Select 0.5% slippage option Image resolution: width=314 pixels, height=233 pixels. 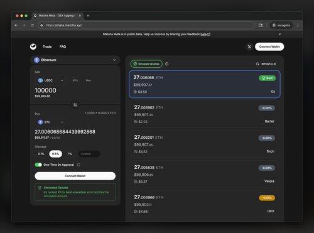point(56,154)
